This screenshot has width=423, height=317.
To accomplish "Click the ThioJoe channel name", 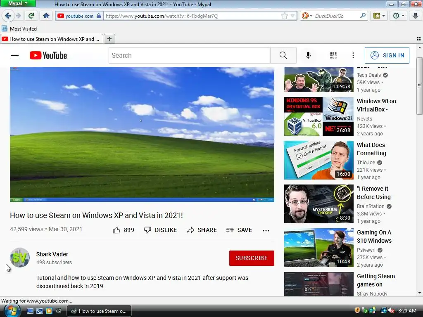I will coord(366,162).
